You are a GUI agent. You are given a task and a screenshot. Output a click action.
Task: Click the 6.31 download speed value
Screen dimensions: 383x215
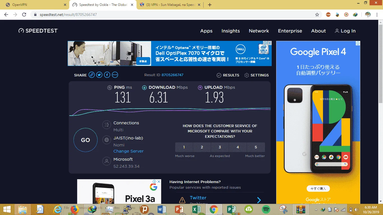click(x=158, y=97)
